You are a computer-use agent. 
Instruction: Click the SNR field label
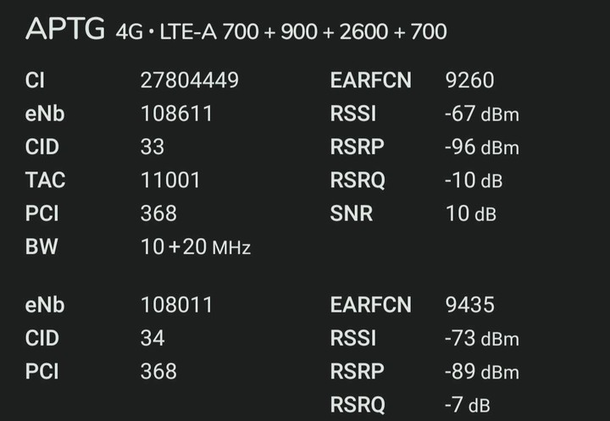coord(352,213)
